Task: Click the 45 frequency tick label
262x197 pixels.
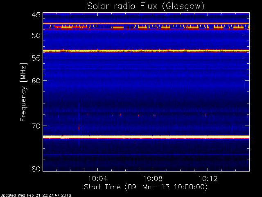Action: (36, 15)
